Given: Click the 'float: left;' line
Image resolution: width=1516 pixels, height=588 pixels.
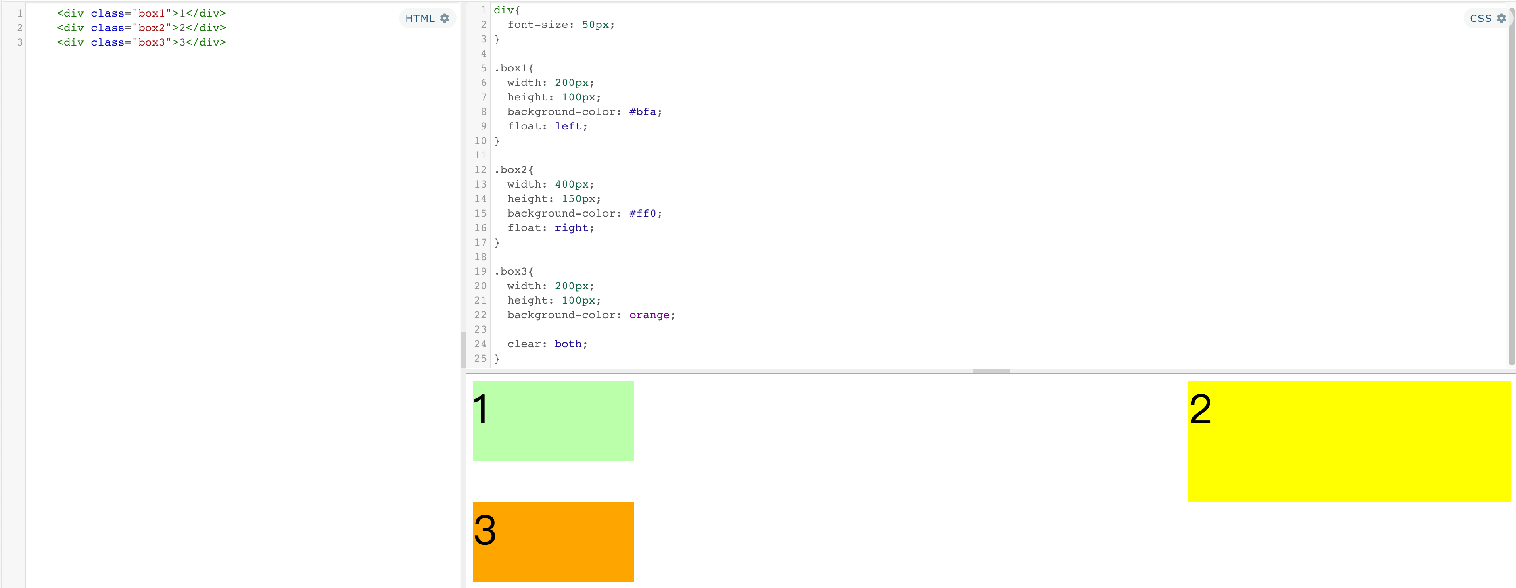Looking at the screenshot, I should 547,126.
